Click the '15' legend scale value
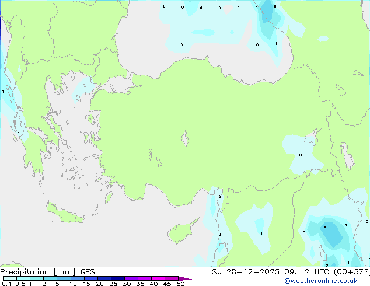Viewport: 370px width, 286px height. [x=86, y=284]
